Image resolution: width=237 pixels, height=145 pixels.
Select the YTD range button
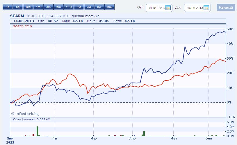pyautogui.click(x=69, y=7)
